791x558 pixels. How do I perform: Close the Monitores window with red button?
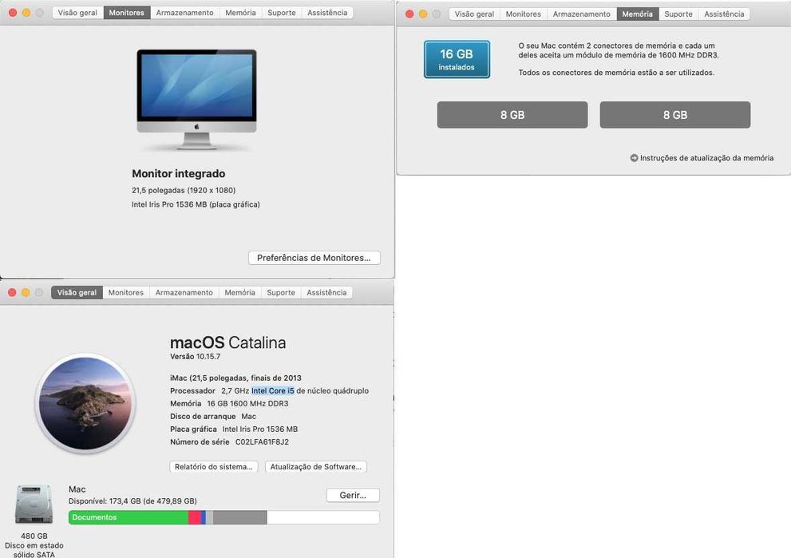click(13, 13)
